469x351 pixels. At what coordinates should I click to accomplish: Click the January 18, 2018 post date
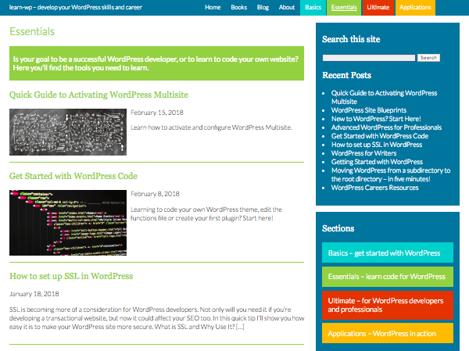coord(34,294)
